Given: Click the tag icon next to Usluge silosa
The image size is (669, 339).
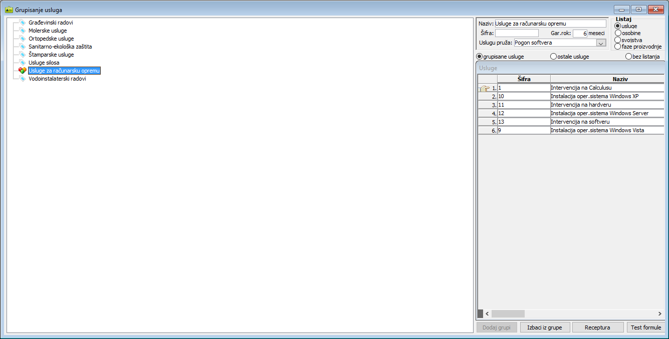Looking at the screenshot, I should click(22, 63).
